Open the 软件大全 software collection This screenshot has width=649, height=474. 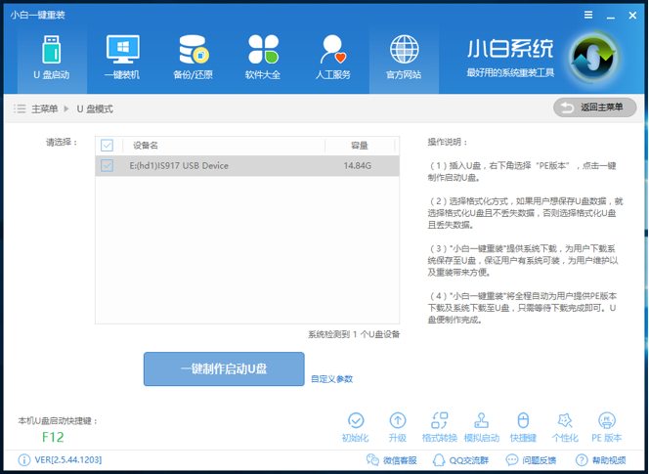(x=263, y=57)
